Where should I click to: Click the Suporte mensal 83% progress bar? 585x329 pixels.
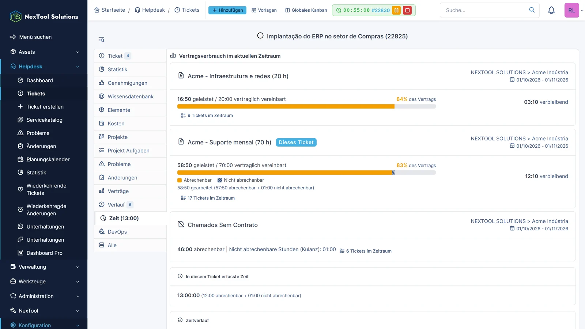point(306,173)
